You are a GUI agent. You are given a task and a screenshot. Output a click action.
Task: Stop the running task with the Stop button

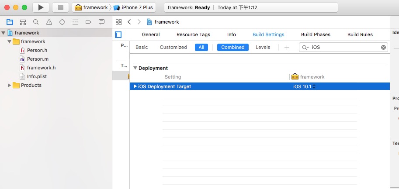coord(61,7)
